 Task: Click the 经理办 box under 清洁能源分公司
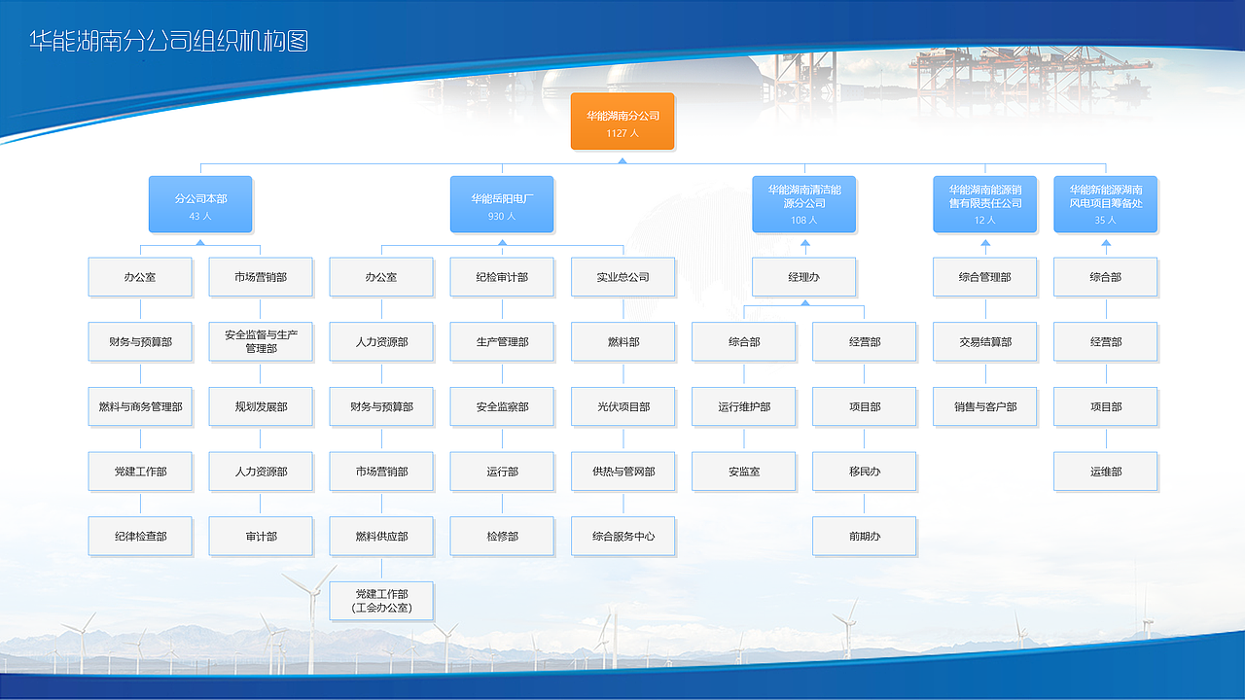[x=804, y=276]
